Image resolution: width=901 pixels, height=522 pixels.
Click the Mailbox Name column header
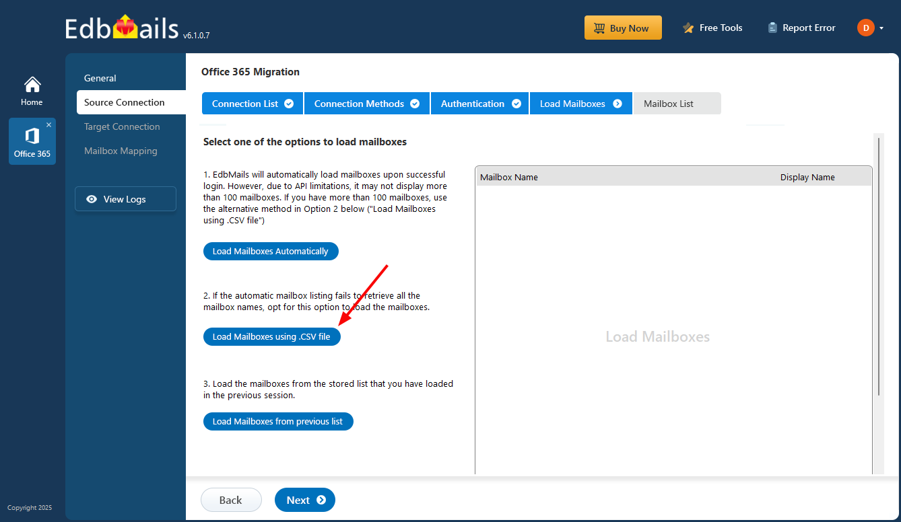(509, 177)
